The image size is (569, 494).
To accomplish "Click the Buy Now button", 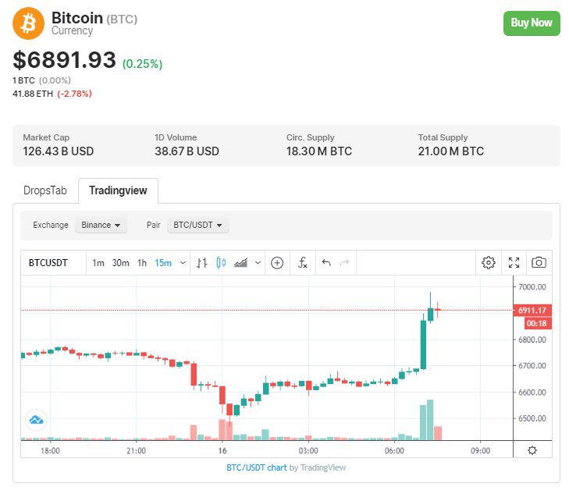I will 532,23.
